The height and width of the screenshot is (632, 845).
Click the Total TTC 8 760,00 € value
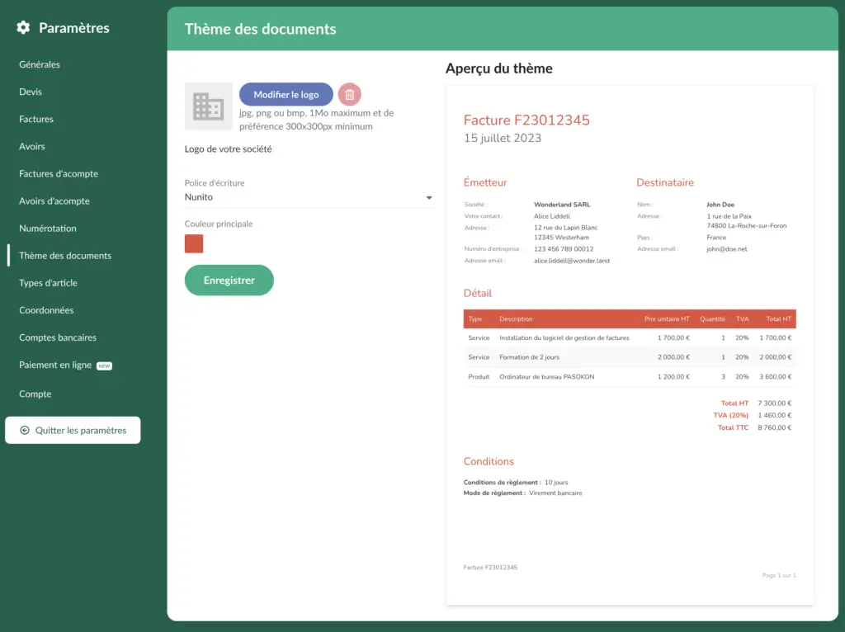(x=774, y=428)
